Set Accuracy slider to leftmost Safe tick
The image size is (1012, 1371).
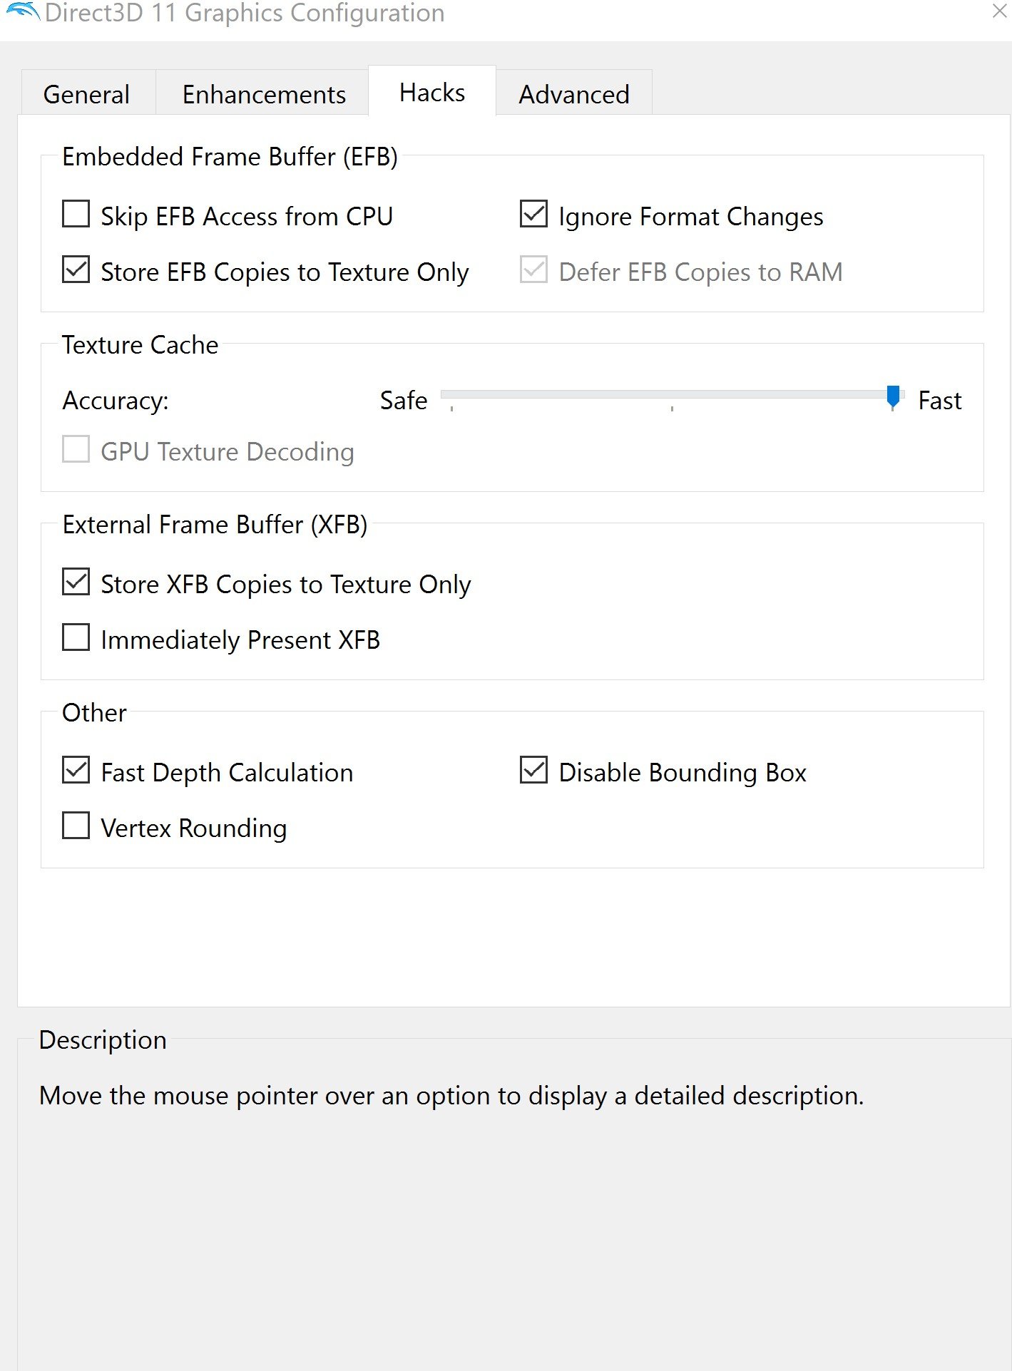(x=452, y=395)
